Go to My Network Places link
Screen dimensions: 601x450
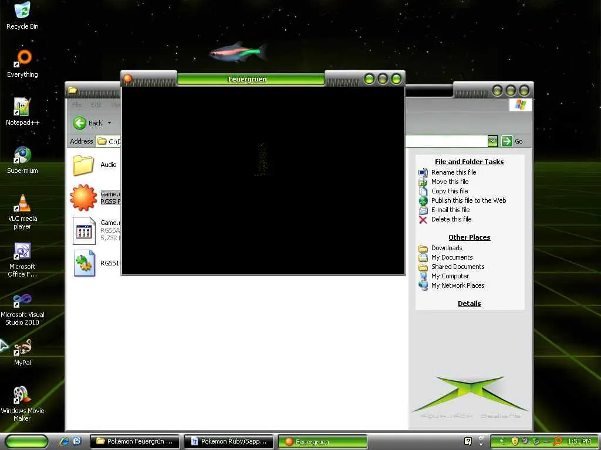click(458, 285)
